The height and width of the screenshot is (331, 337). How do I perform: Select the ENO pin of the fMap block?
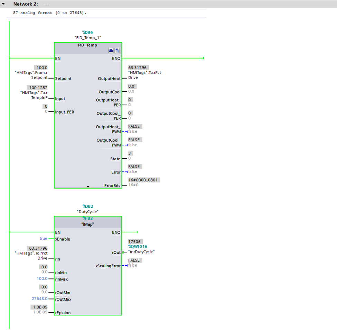tap(116, 232)
